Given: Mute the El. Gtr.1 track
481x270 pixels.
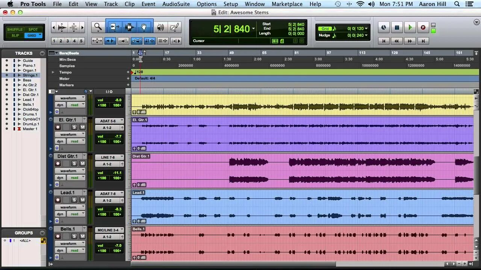Looking at the screenshot, I should pos(82,127).
